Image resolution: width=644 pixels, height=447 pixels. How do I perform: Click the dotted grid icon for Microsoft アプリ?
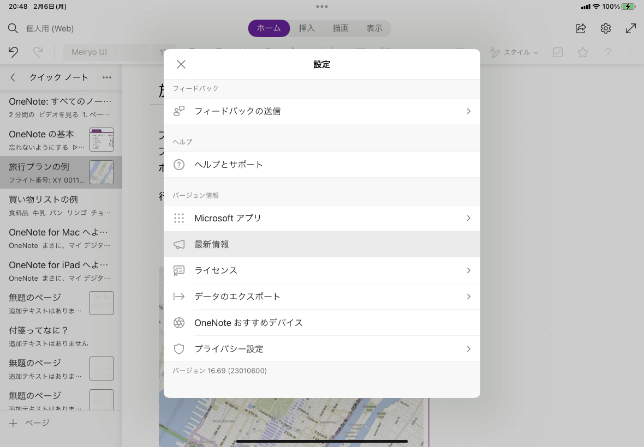click(x=178, y=218)
